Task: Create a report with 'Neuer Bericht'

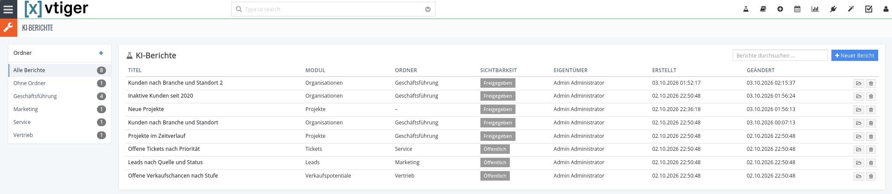Action: (854, 55)
